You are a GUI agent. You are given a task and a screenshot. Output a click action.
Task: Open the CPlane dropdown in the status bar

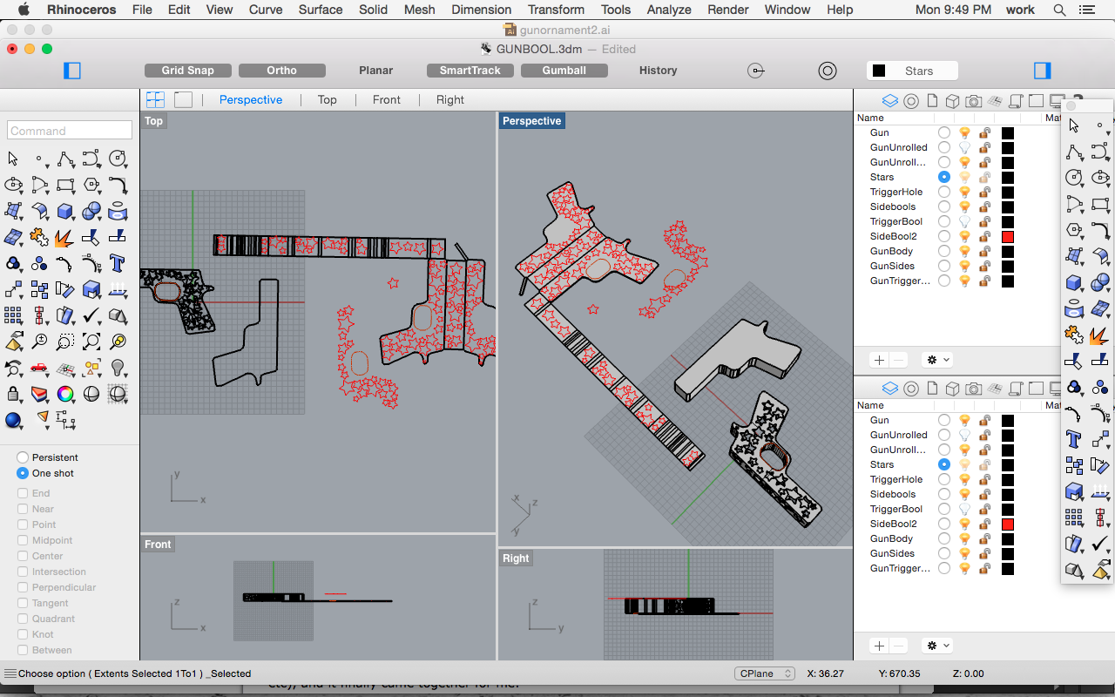click(x=765, y=673)
